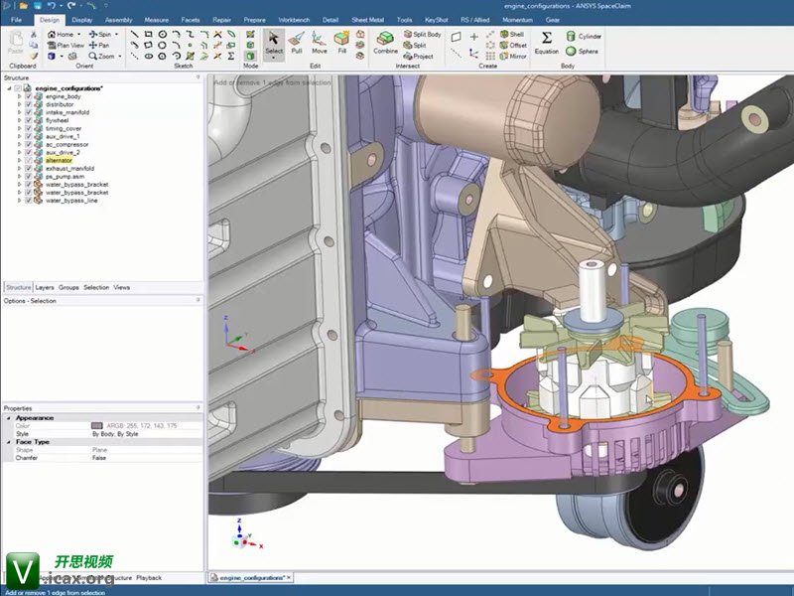The width and height of the screenshot is (794, 596).
Task: Show the alternator via its checkbox
Action: [29, 161]
